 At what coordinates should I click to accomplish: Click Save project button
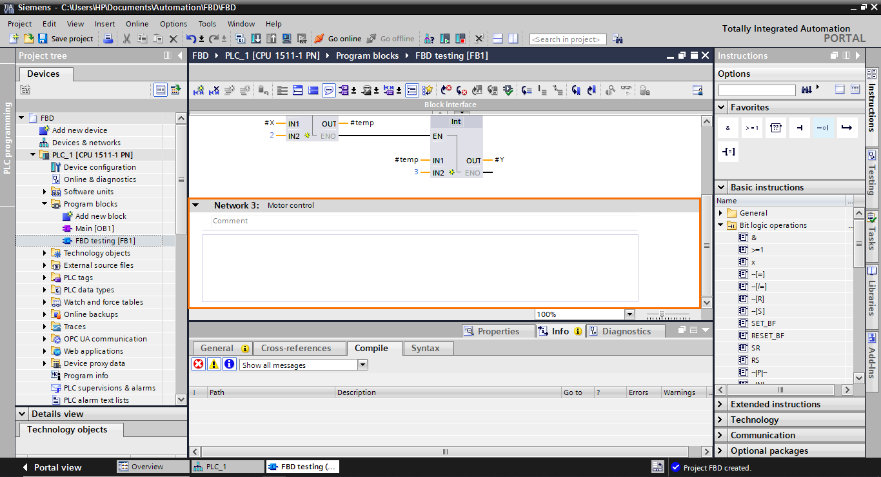click(66, 39)
